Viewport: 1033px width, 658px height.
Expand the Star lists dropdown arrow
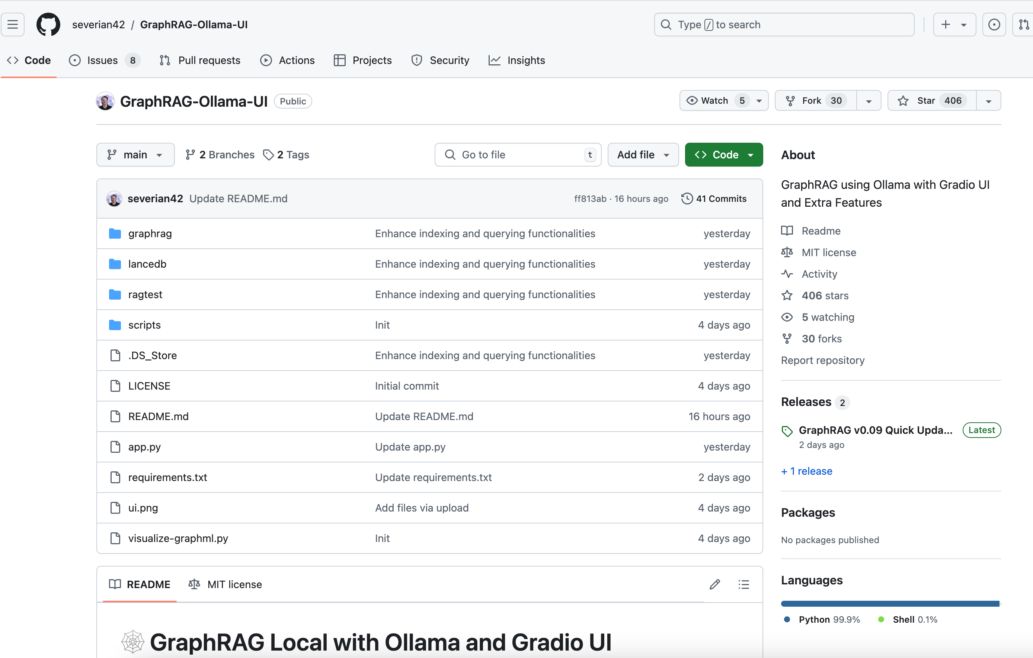(988, 101)
